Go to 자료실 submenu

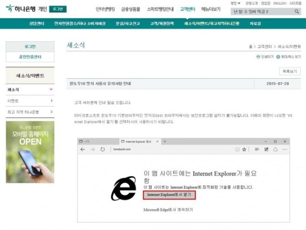(x=255, y=24)
